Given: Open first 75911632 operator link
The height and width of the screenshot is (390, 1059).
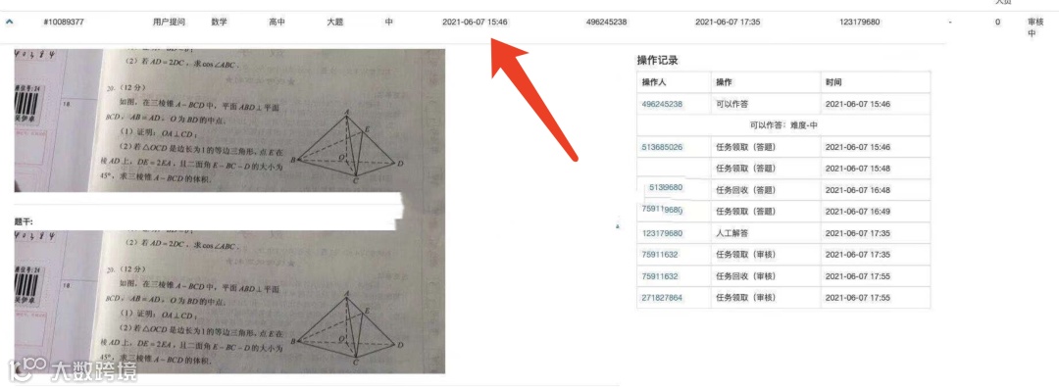Looking at the screenshot, I should [660, 255].
